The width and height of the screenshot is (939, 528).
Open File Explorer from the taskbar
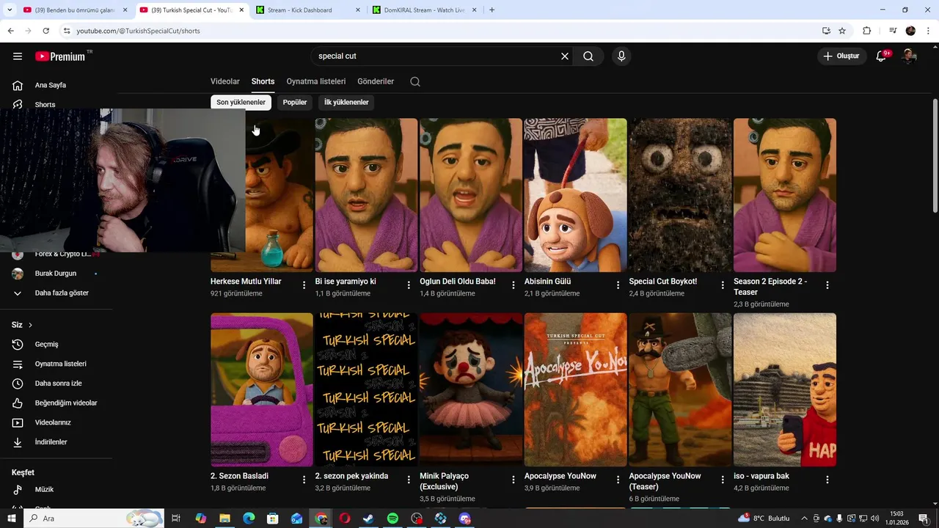pos(224,518)
